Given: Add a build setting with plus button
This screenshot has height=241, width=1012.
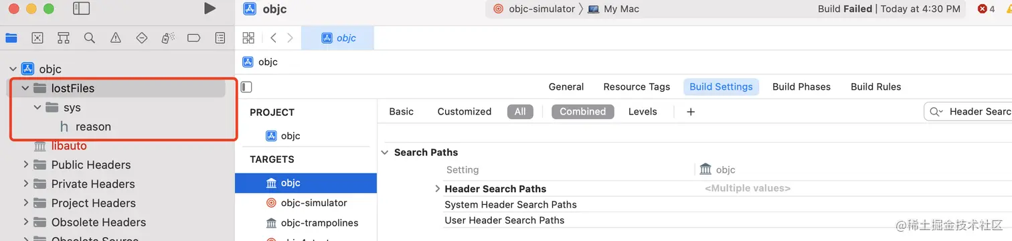Looking at the screenshot, I should coord(691,112).
